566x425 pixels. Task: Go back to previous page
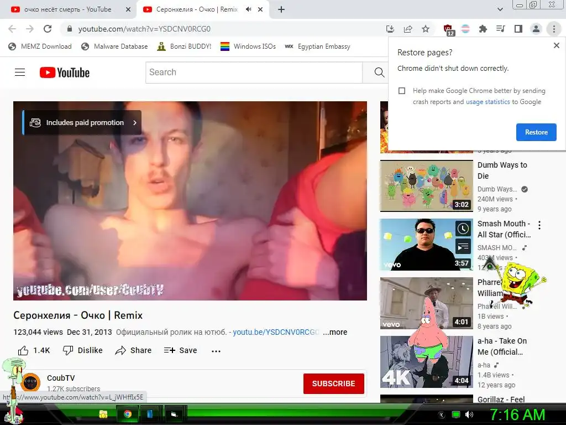(x=12, y=29)
